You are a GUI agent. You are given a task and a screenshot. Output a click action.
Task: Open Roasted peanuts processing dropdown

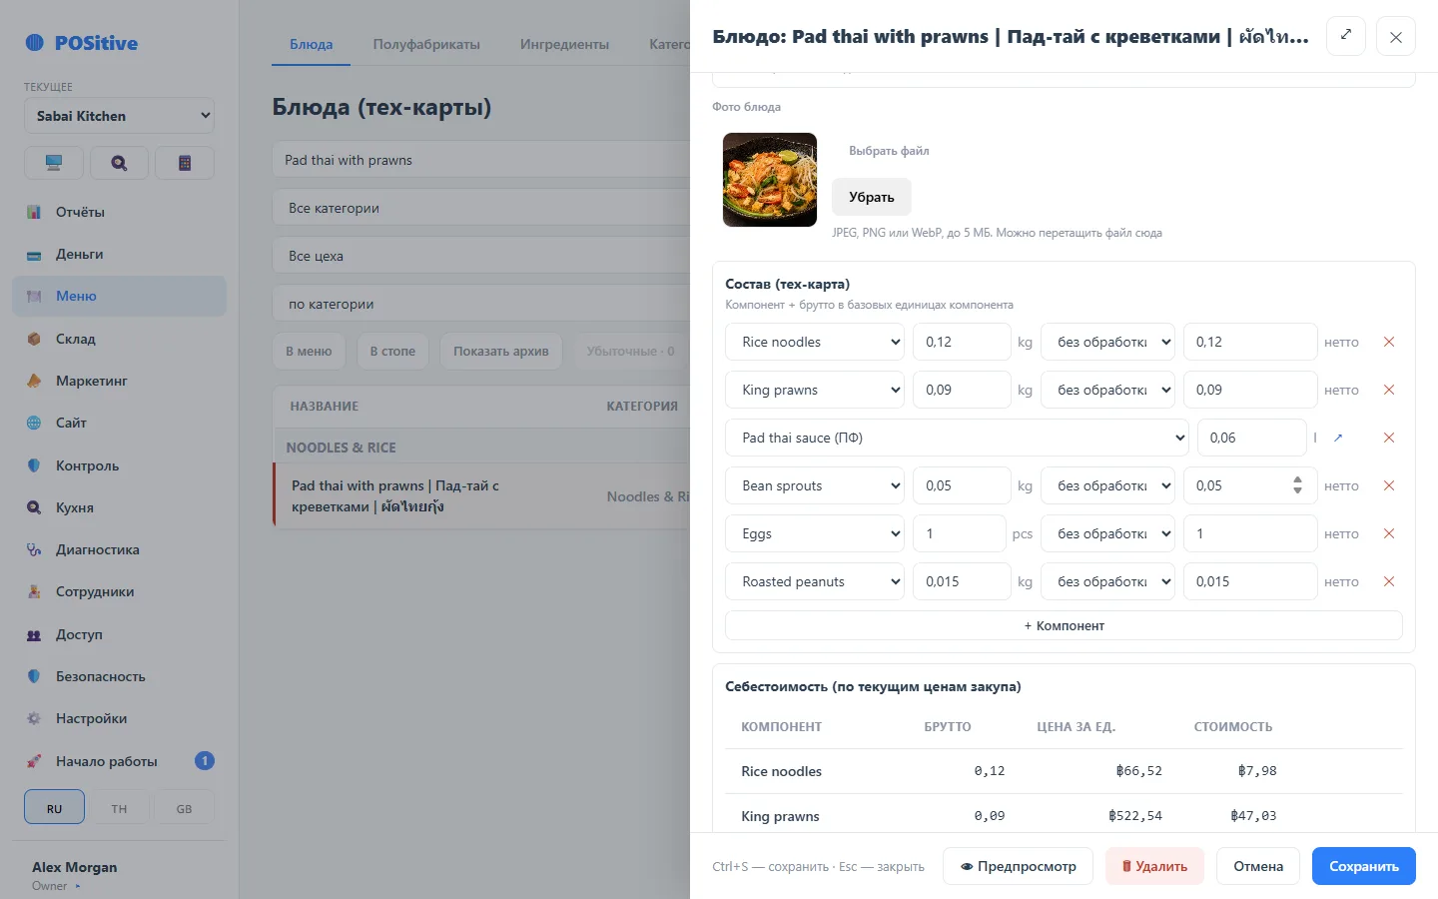(x=1107, y=581)
